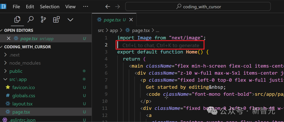Click the coding_with_cursor command search box

click(198, 7)
